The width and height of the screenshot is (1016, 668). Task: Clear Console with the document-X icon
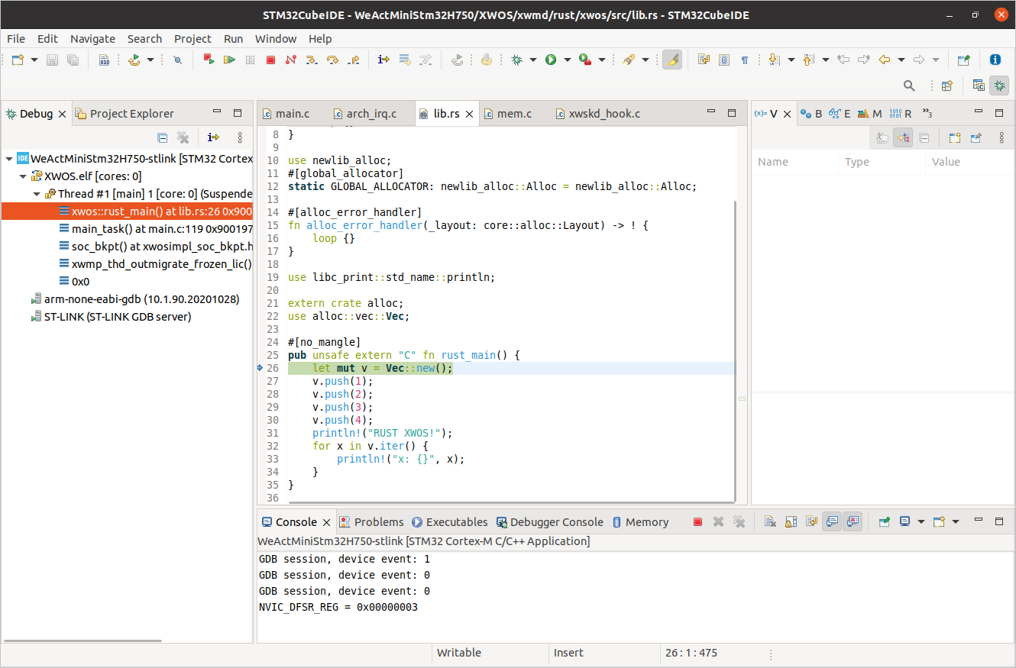[x=770, y=522]
